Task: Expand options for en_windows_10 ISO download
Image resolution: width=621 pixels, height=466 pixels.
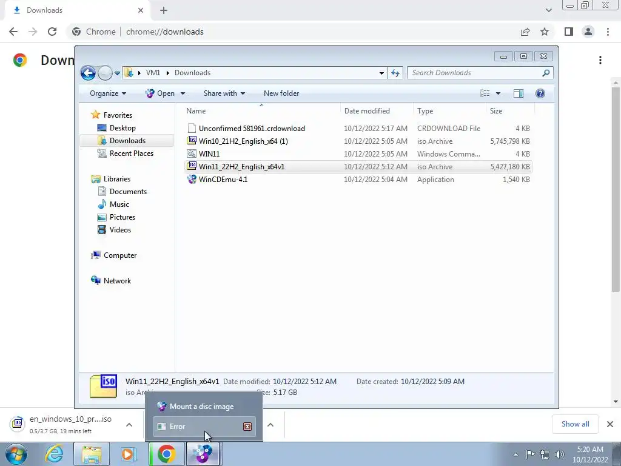Action: [129, 425]
